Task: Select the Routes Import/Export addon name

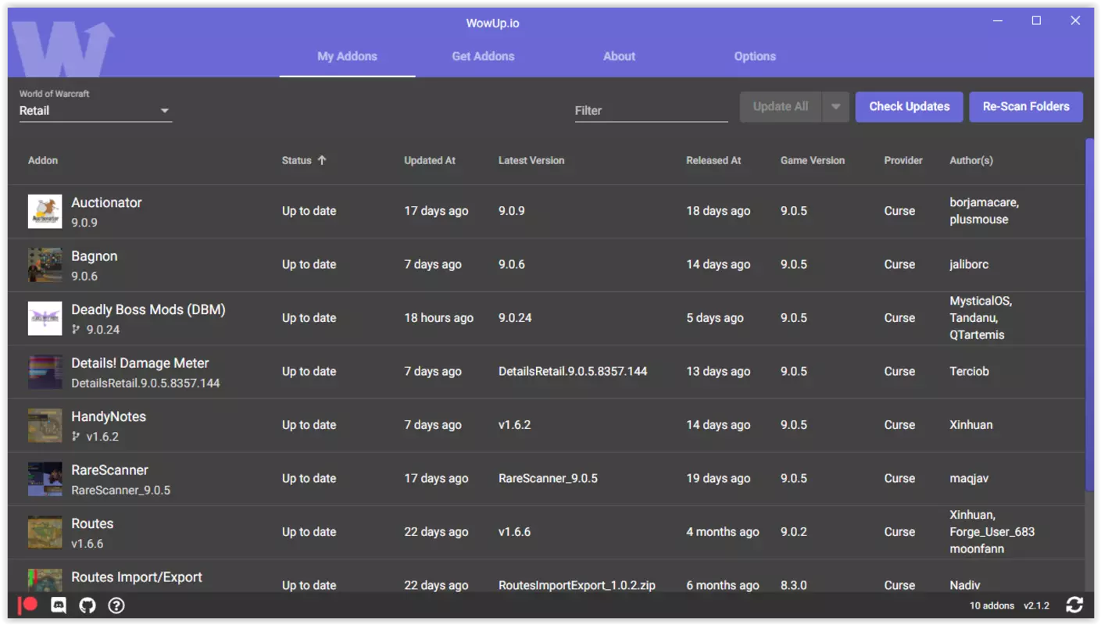Action: pos(137,577)
